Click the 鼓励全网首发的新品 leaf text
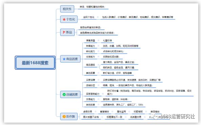201x125 pixels. pyautogui.click(x=91, y=27)
